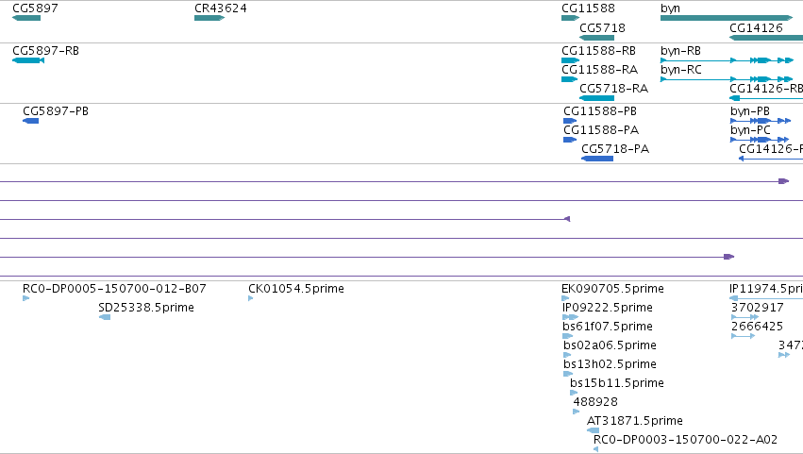Select the CG14126-RB transcript label
The image size is (803, 454).
tap(766, 89)
